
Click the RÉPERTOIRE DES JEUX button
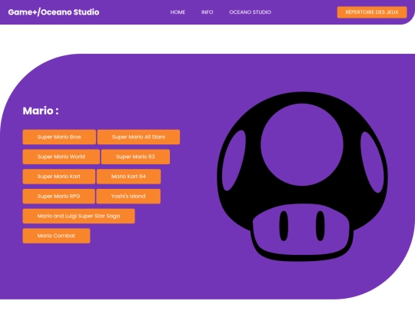click(372, 12)
